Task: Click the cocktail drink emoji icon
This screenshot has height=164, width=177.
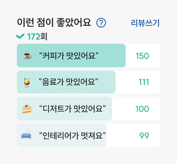Action: coord(27,82)
